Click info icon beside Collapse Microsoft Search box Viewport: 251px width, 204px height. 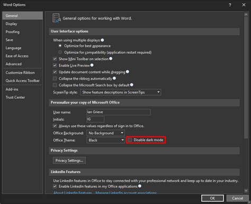[x=132, y=85]
